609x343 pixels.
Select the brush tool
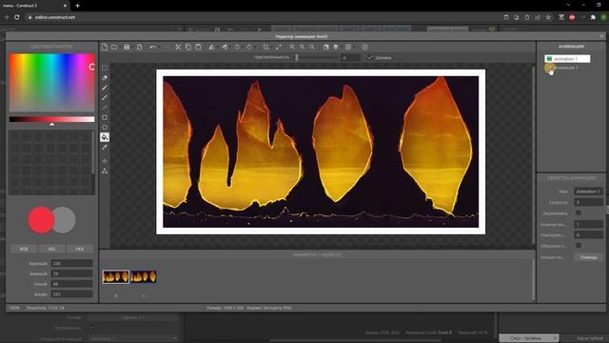click(x=105, y=97)
